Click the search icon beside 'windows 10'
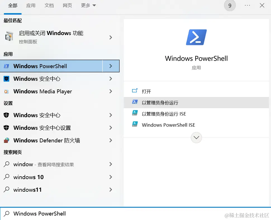The width and height of the screenshot is (271, 220). (x=6, y=177)
